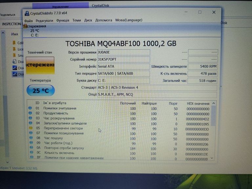Click blue status dot for Запуски/зупинки шпинделя
252x189 pixels.
(x=31, y=123)
